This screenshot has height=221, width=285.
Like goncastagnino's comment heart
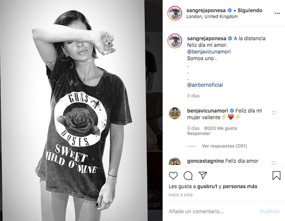(274, 163)
